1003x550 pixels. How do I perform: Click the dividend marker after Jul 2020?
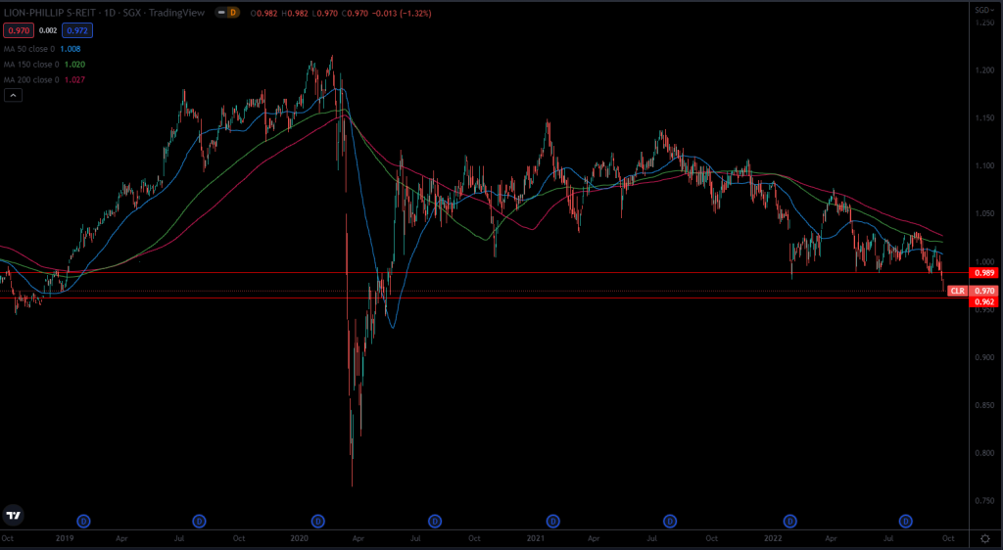[435, 522]
